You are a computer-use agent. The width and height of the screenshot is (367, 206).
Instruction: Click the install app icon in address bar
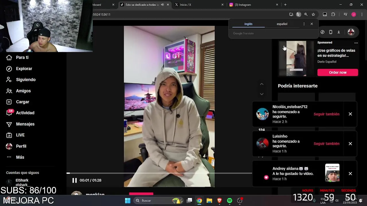291,14
